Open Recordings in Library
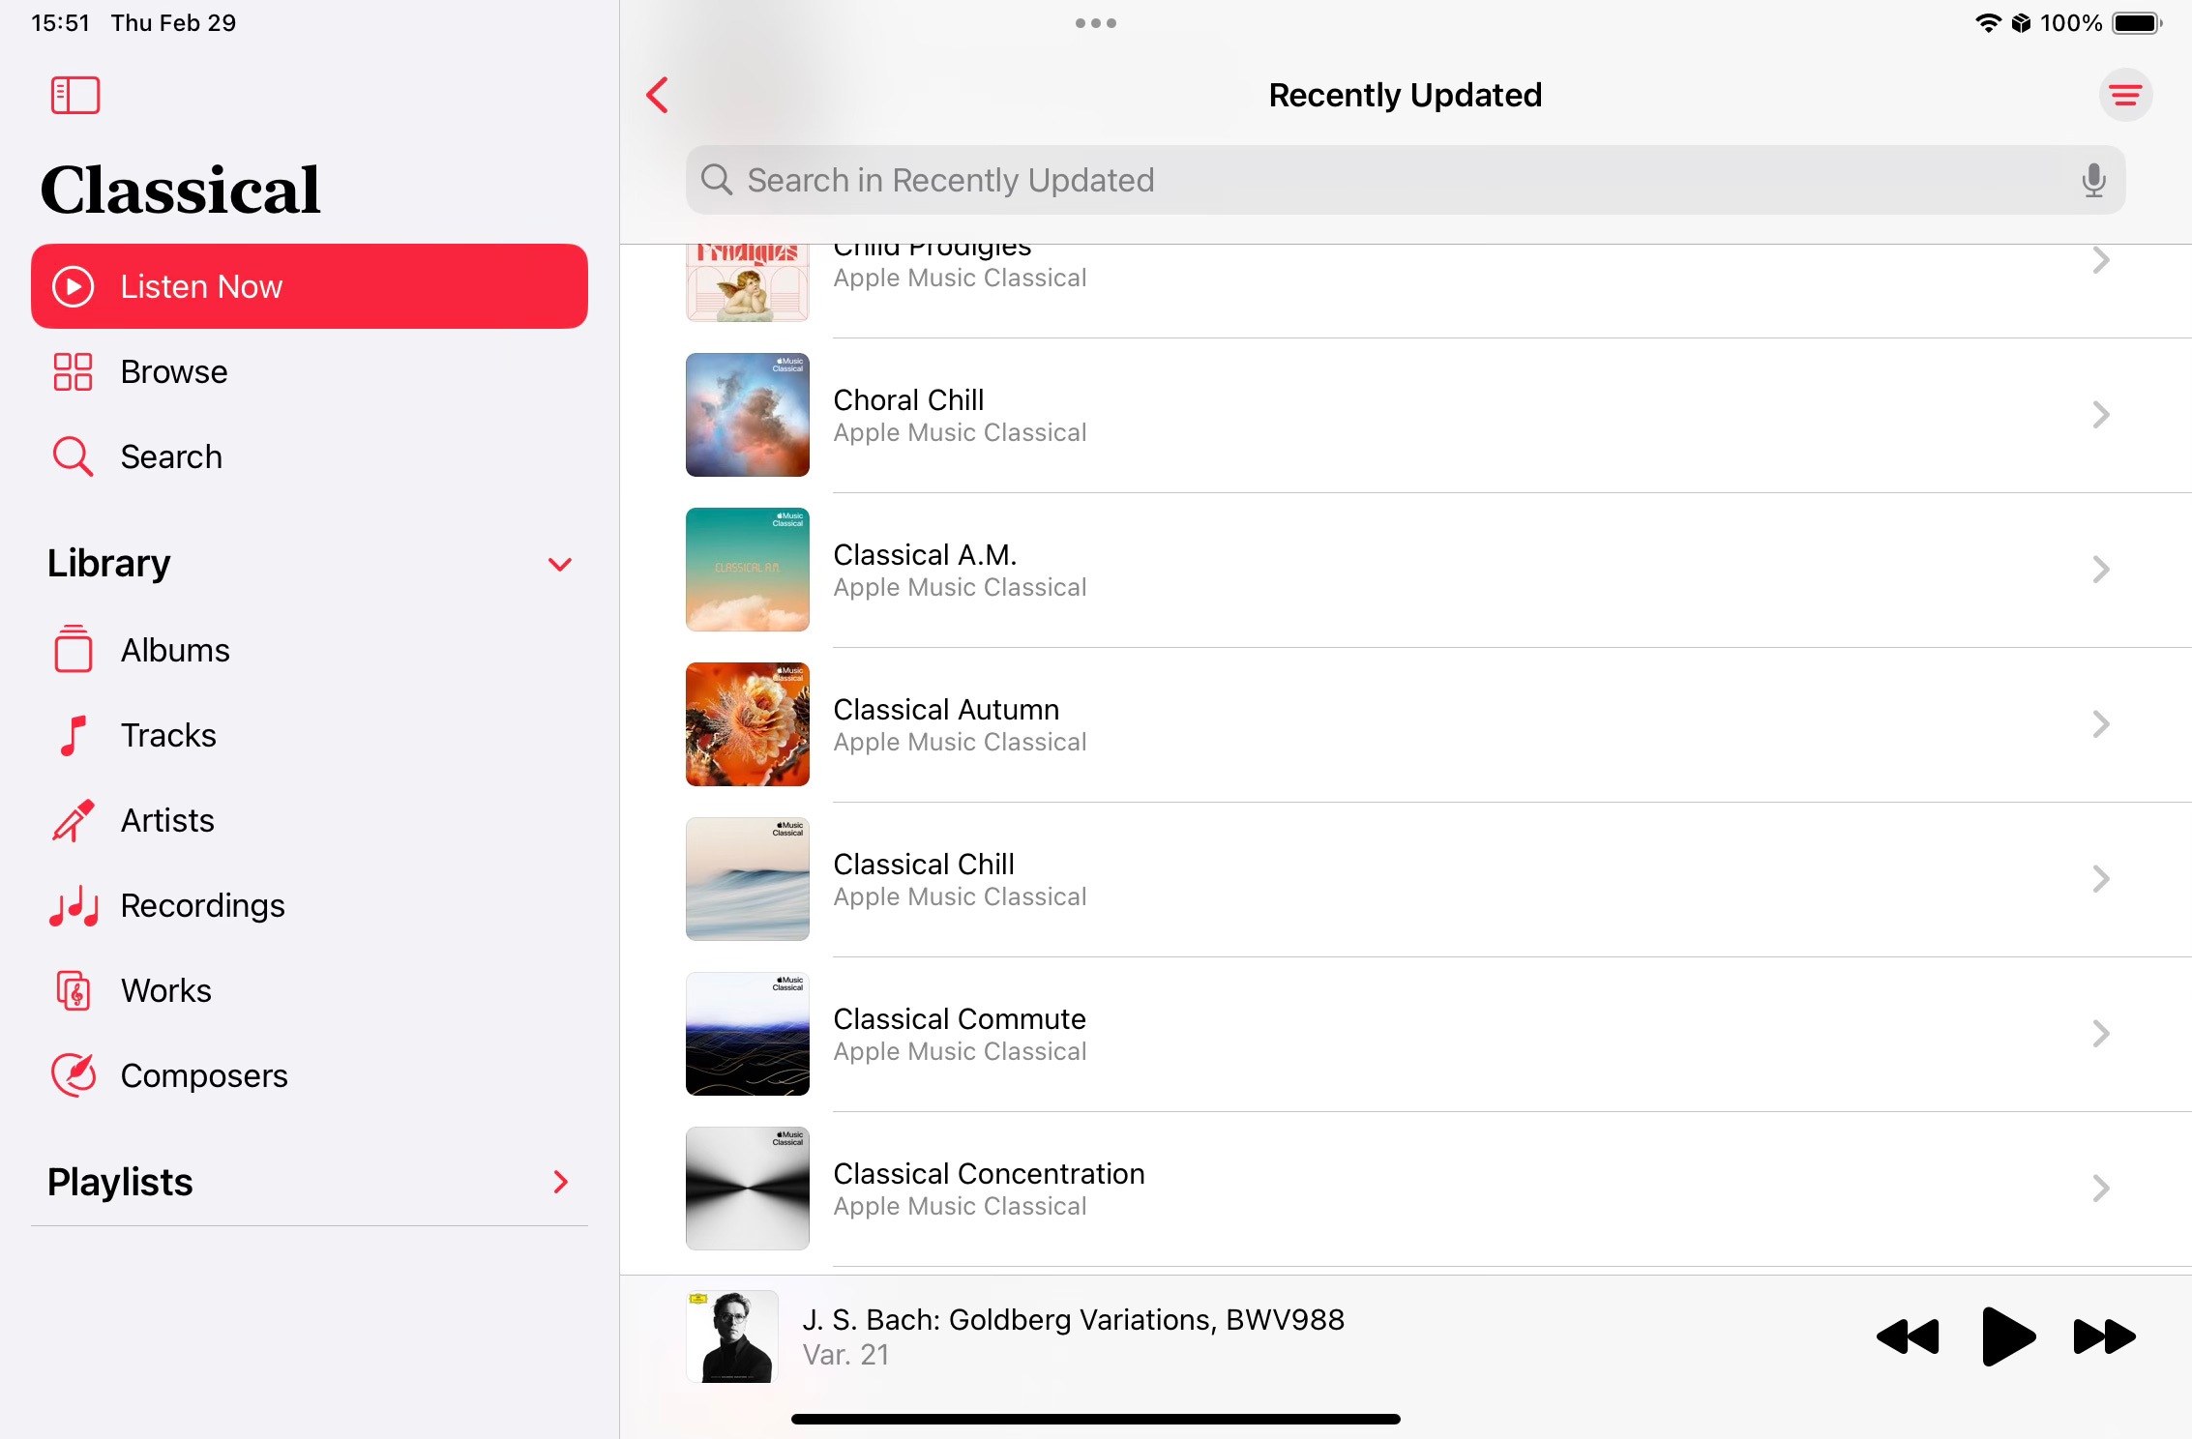2192x1439 pixels. (310, 905)
